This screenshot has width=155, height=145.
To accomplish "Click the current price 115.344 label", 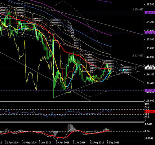I will (150, 68).
